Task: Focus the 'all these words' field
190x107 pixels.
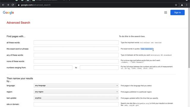Action: [76, 43]
